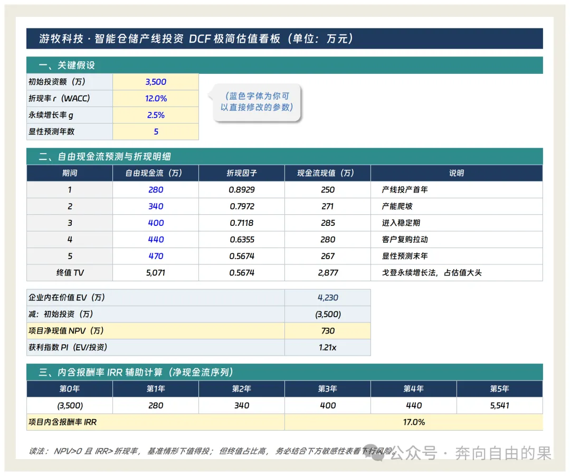This screenshot has height=476, width=570.
Task: Select the "折现率 r (WACC)" label cell
Action: (70, 99)
